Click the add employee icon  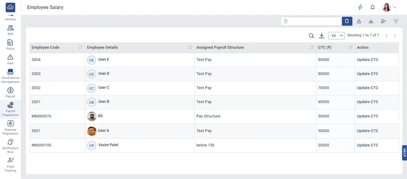coord(383,21)
